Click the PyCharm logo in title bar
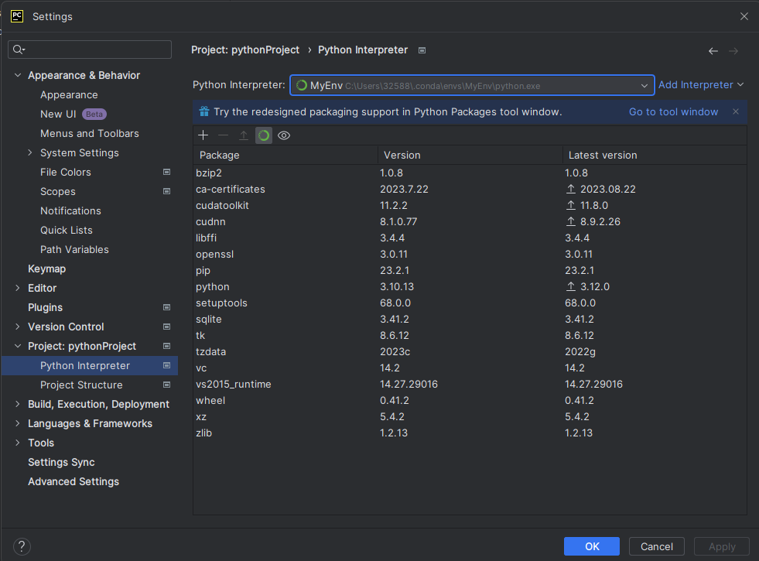This screenshot has width=759, height=561. pos(17,16)
